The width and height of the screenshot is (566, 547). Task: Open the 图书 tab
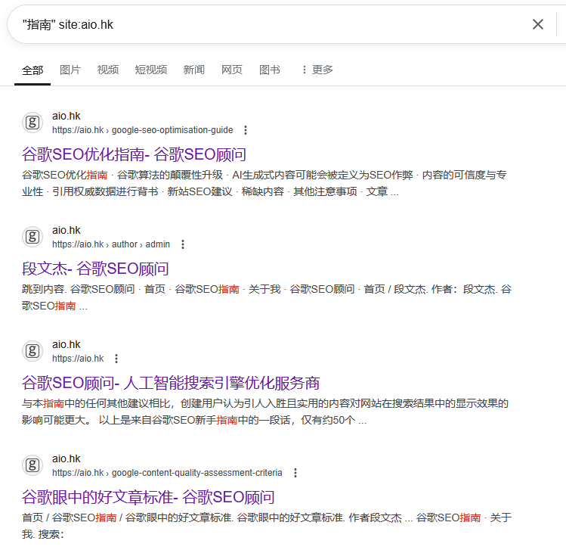pos(270,70)
